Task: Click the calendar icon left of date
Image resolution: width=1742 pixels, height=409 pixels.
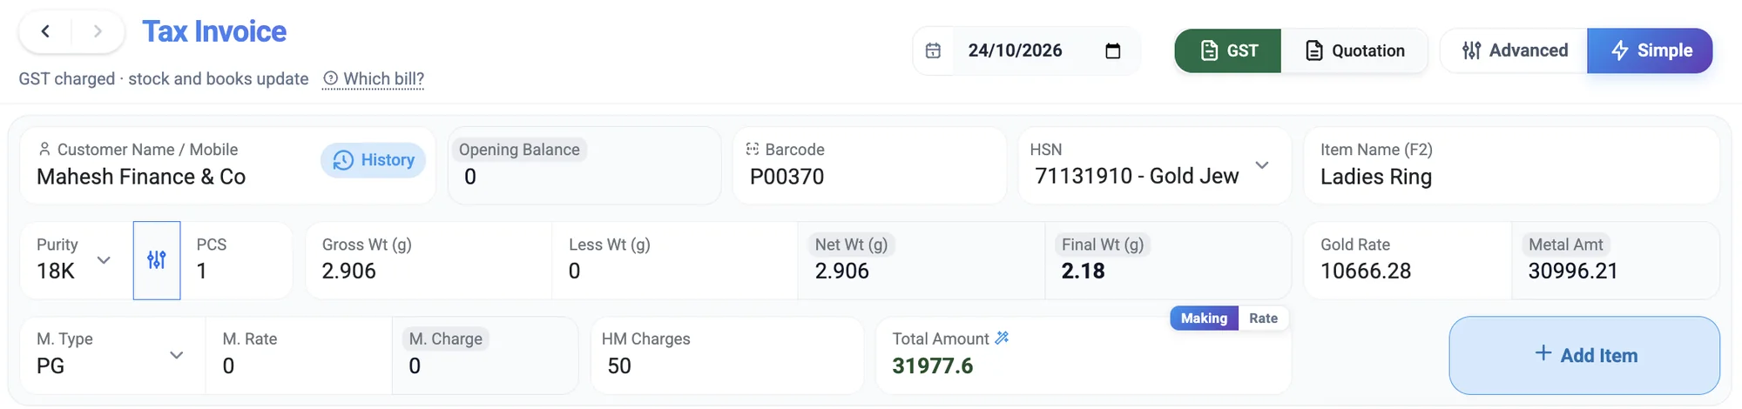Action: 933,50
